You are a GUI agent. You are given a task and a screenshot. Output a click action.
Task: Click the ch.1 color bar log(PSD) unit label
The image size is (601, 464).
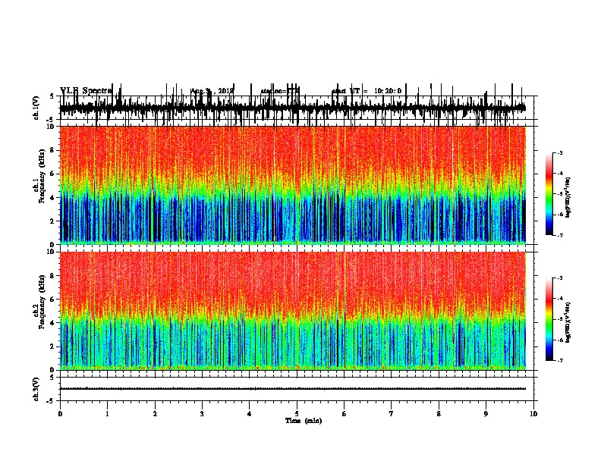click(x=568, y=198)
